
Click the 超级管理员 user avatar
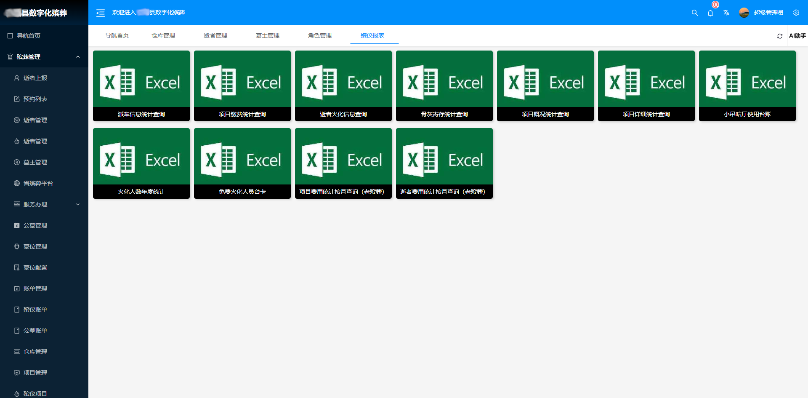tap(744, 13)
